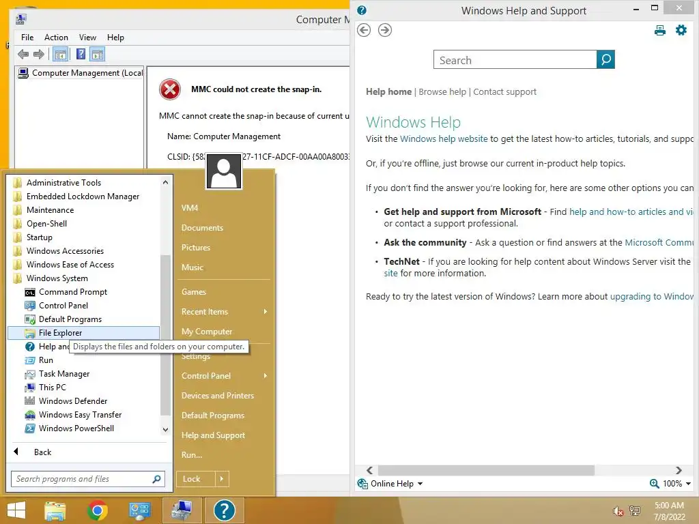The width and height of the screenshot is (699, 524).
Task: Open the arrow menu beside Lock
Action: [222, 479]
